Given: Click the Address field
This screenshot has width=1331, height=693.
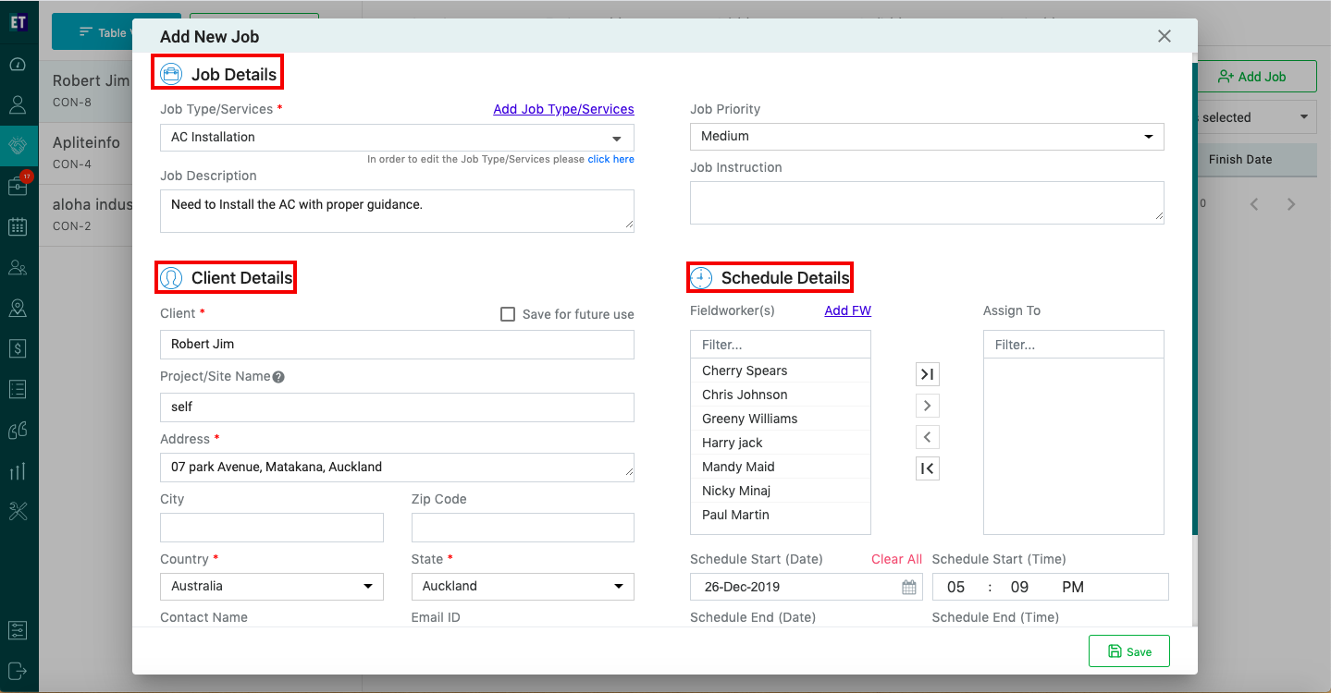Looking at the screenshot, I should (x=397, y=468).
